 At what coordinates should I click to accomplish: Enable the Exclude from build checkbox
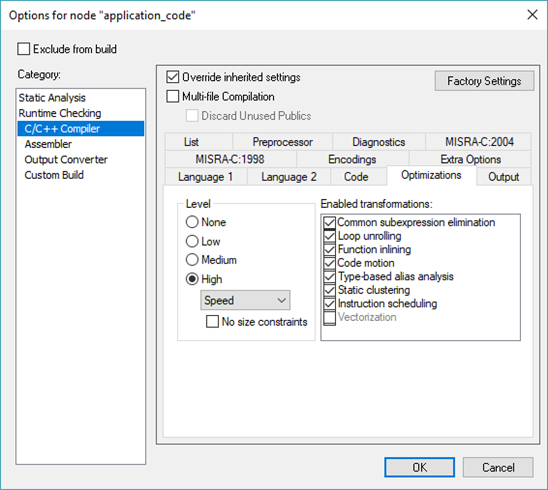(24, 49)
